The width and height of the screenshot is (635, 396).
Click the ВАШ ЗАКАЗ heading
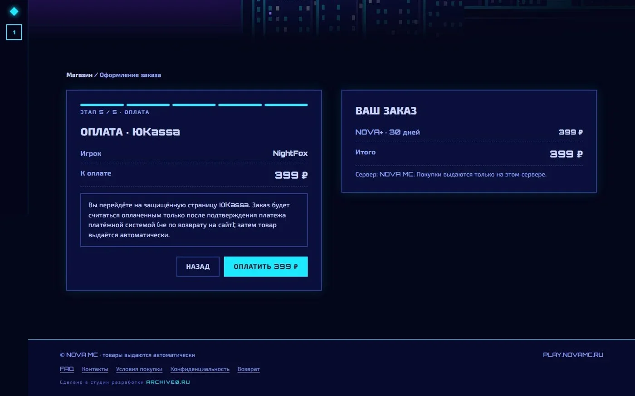pos(386,111)
